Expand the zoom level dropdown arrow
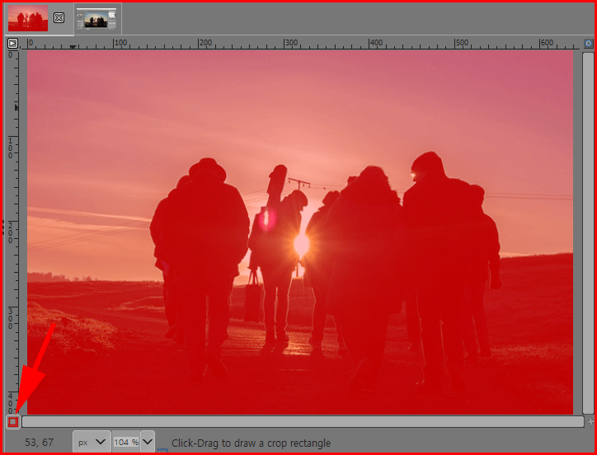Screen dimensions: 597x455 [x=148, y=442]
